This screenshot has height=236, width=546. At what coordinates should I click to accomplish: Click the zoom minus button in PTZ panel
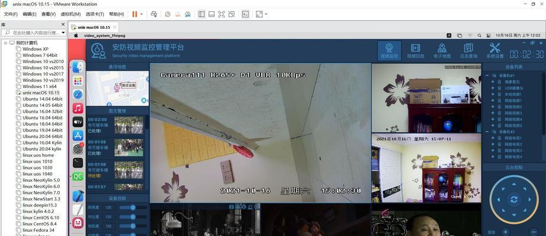[534, 232]
